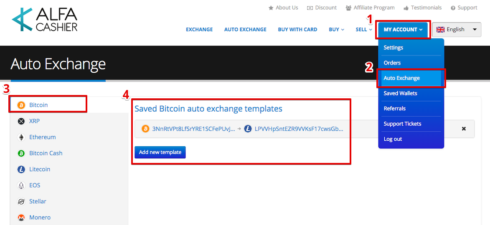Open the saved Bitcoin to Litecoin template

[x=242, y=129]
